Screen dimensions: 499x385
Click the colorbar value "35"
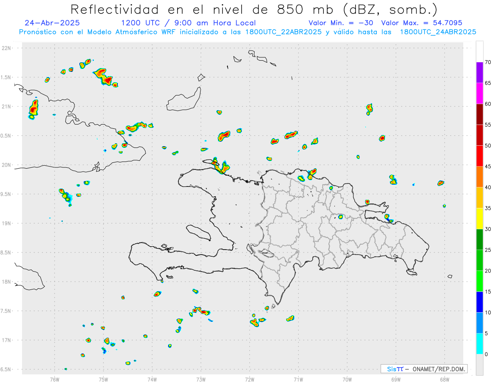click(x=488, y=208)
